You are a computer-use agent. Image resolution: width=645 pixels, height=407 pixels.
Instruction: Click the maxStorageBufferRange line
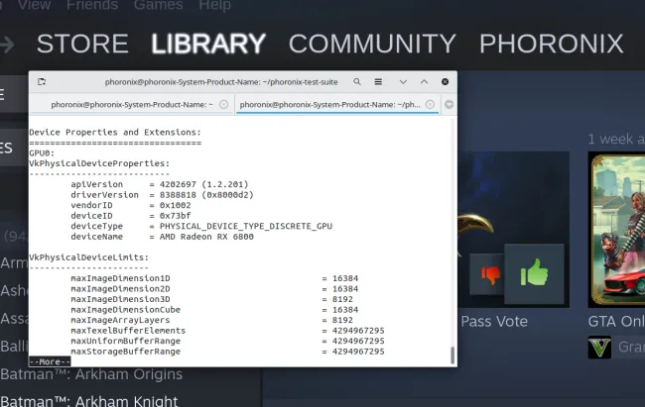pyautogui.click(x=227, y=352)
